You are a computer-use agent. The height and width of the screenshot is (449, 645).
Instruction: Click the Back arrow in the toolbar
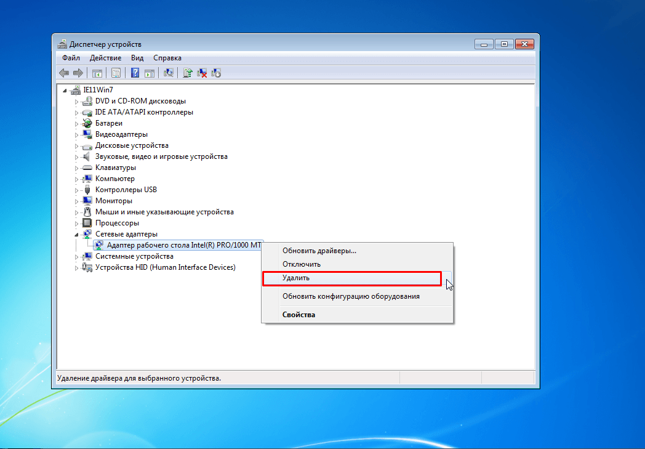[64, 73]
